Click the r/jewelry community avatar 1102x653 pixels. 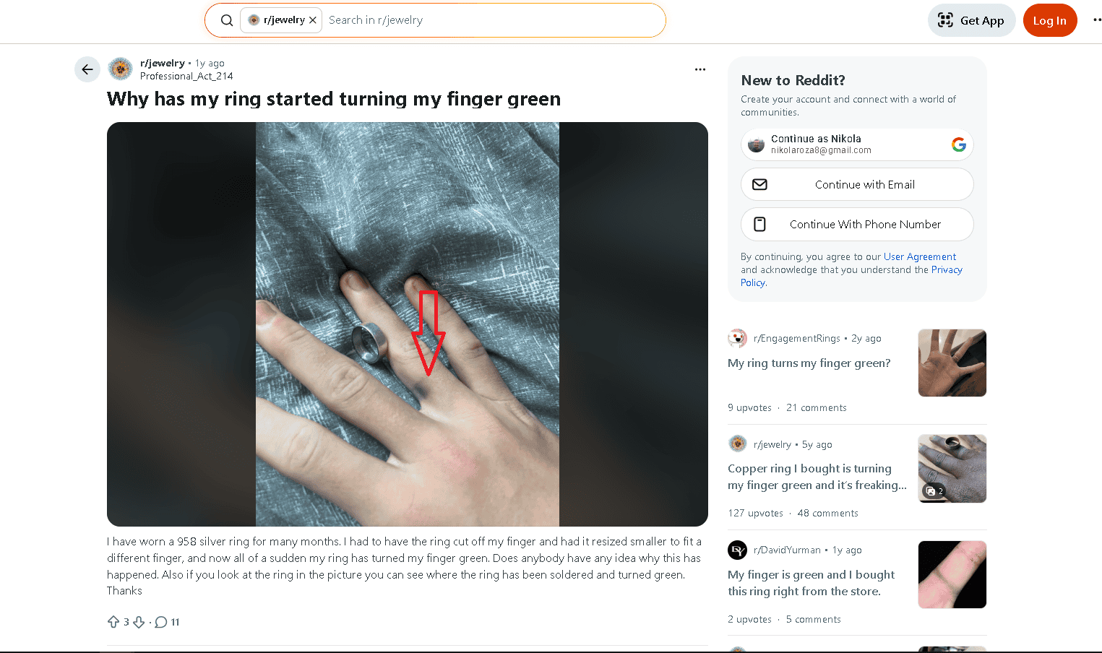pyautogui.click(x=121, y=69)
